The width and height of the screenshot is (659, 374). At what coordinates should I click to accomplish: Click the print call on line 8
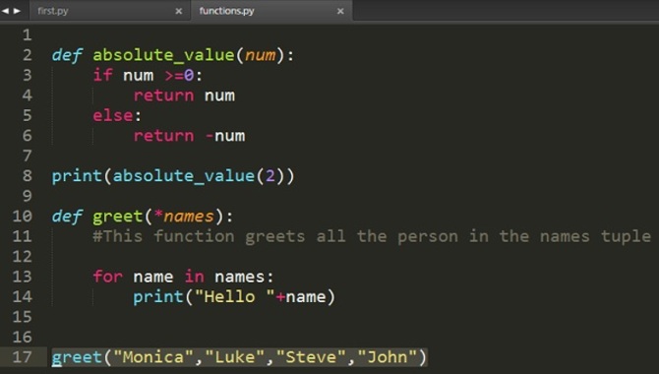tap(77, 176)
